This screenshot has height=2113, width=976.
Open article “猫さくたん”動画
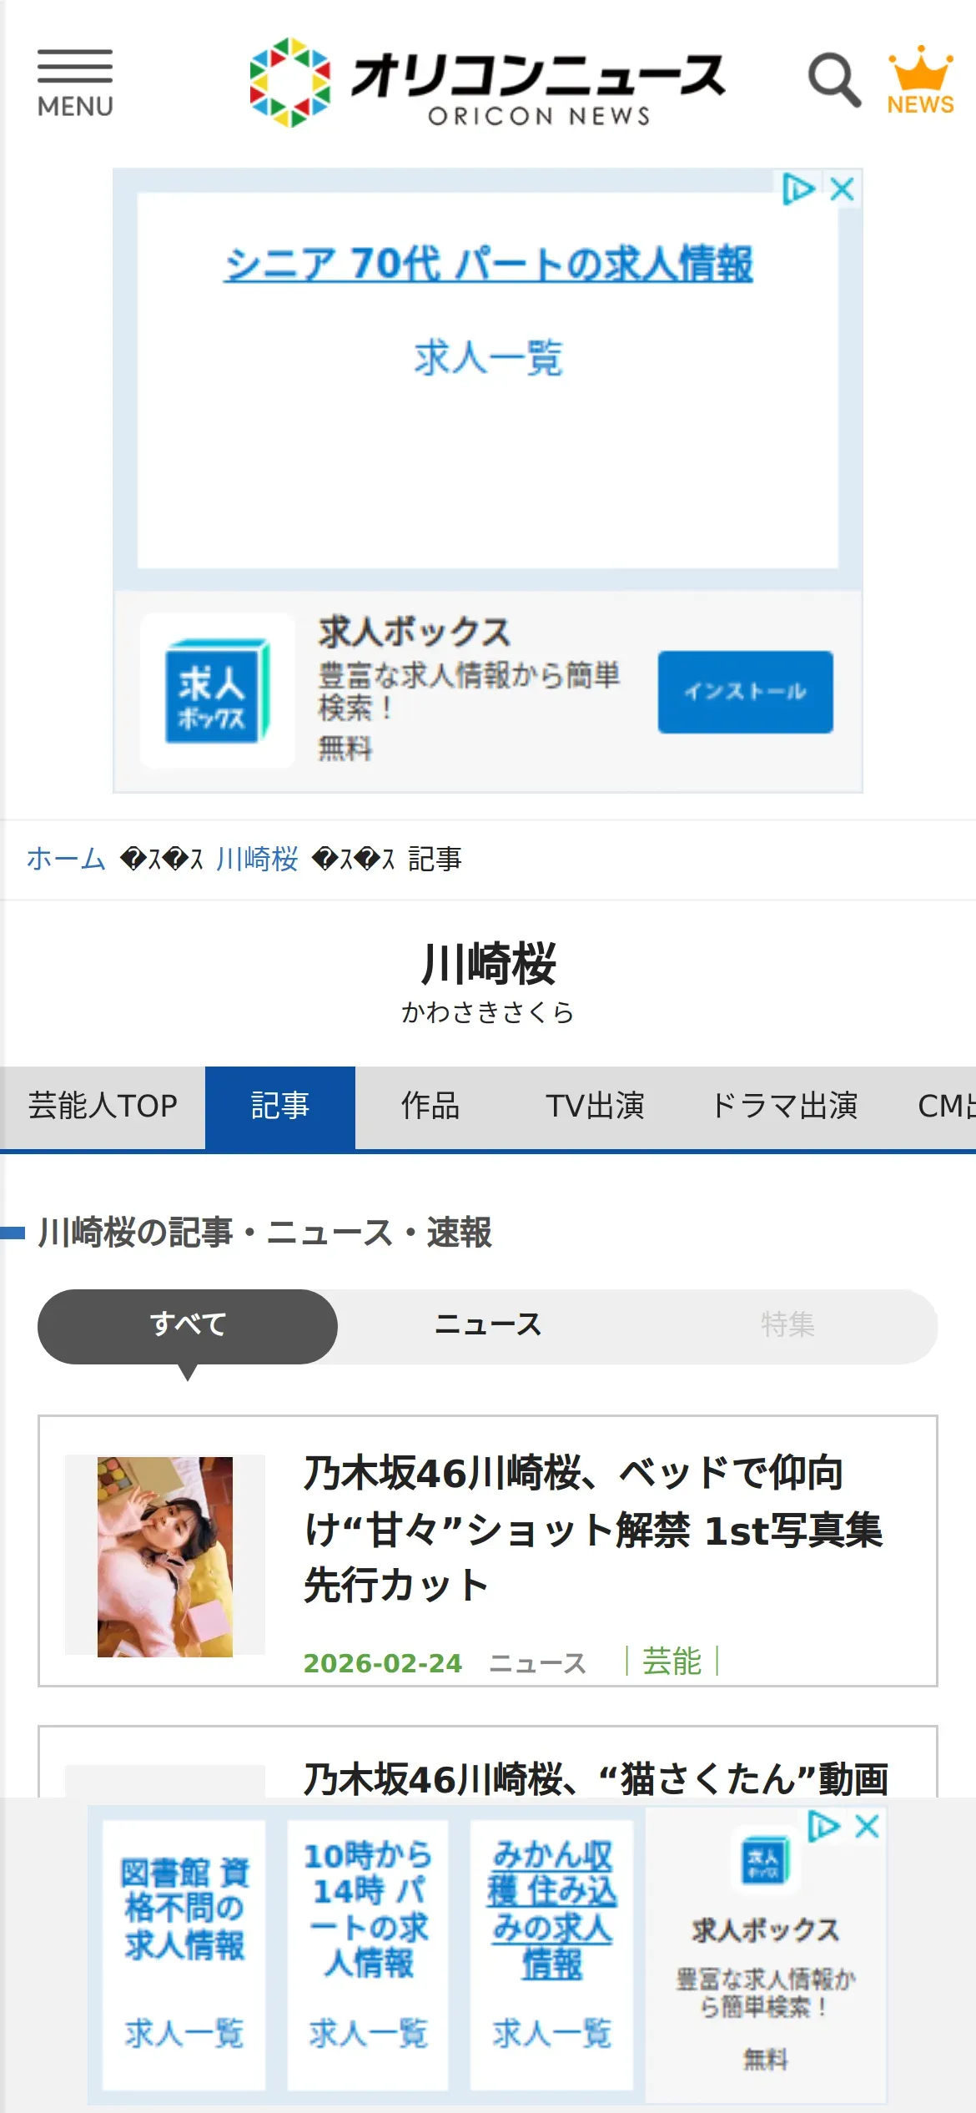(x=596, y=1779)
